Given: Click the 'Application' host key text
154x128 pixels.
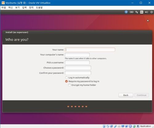Looking at the screenshot, I should pyautogui.click(x=145, y=126).
